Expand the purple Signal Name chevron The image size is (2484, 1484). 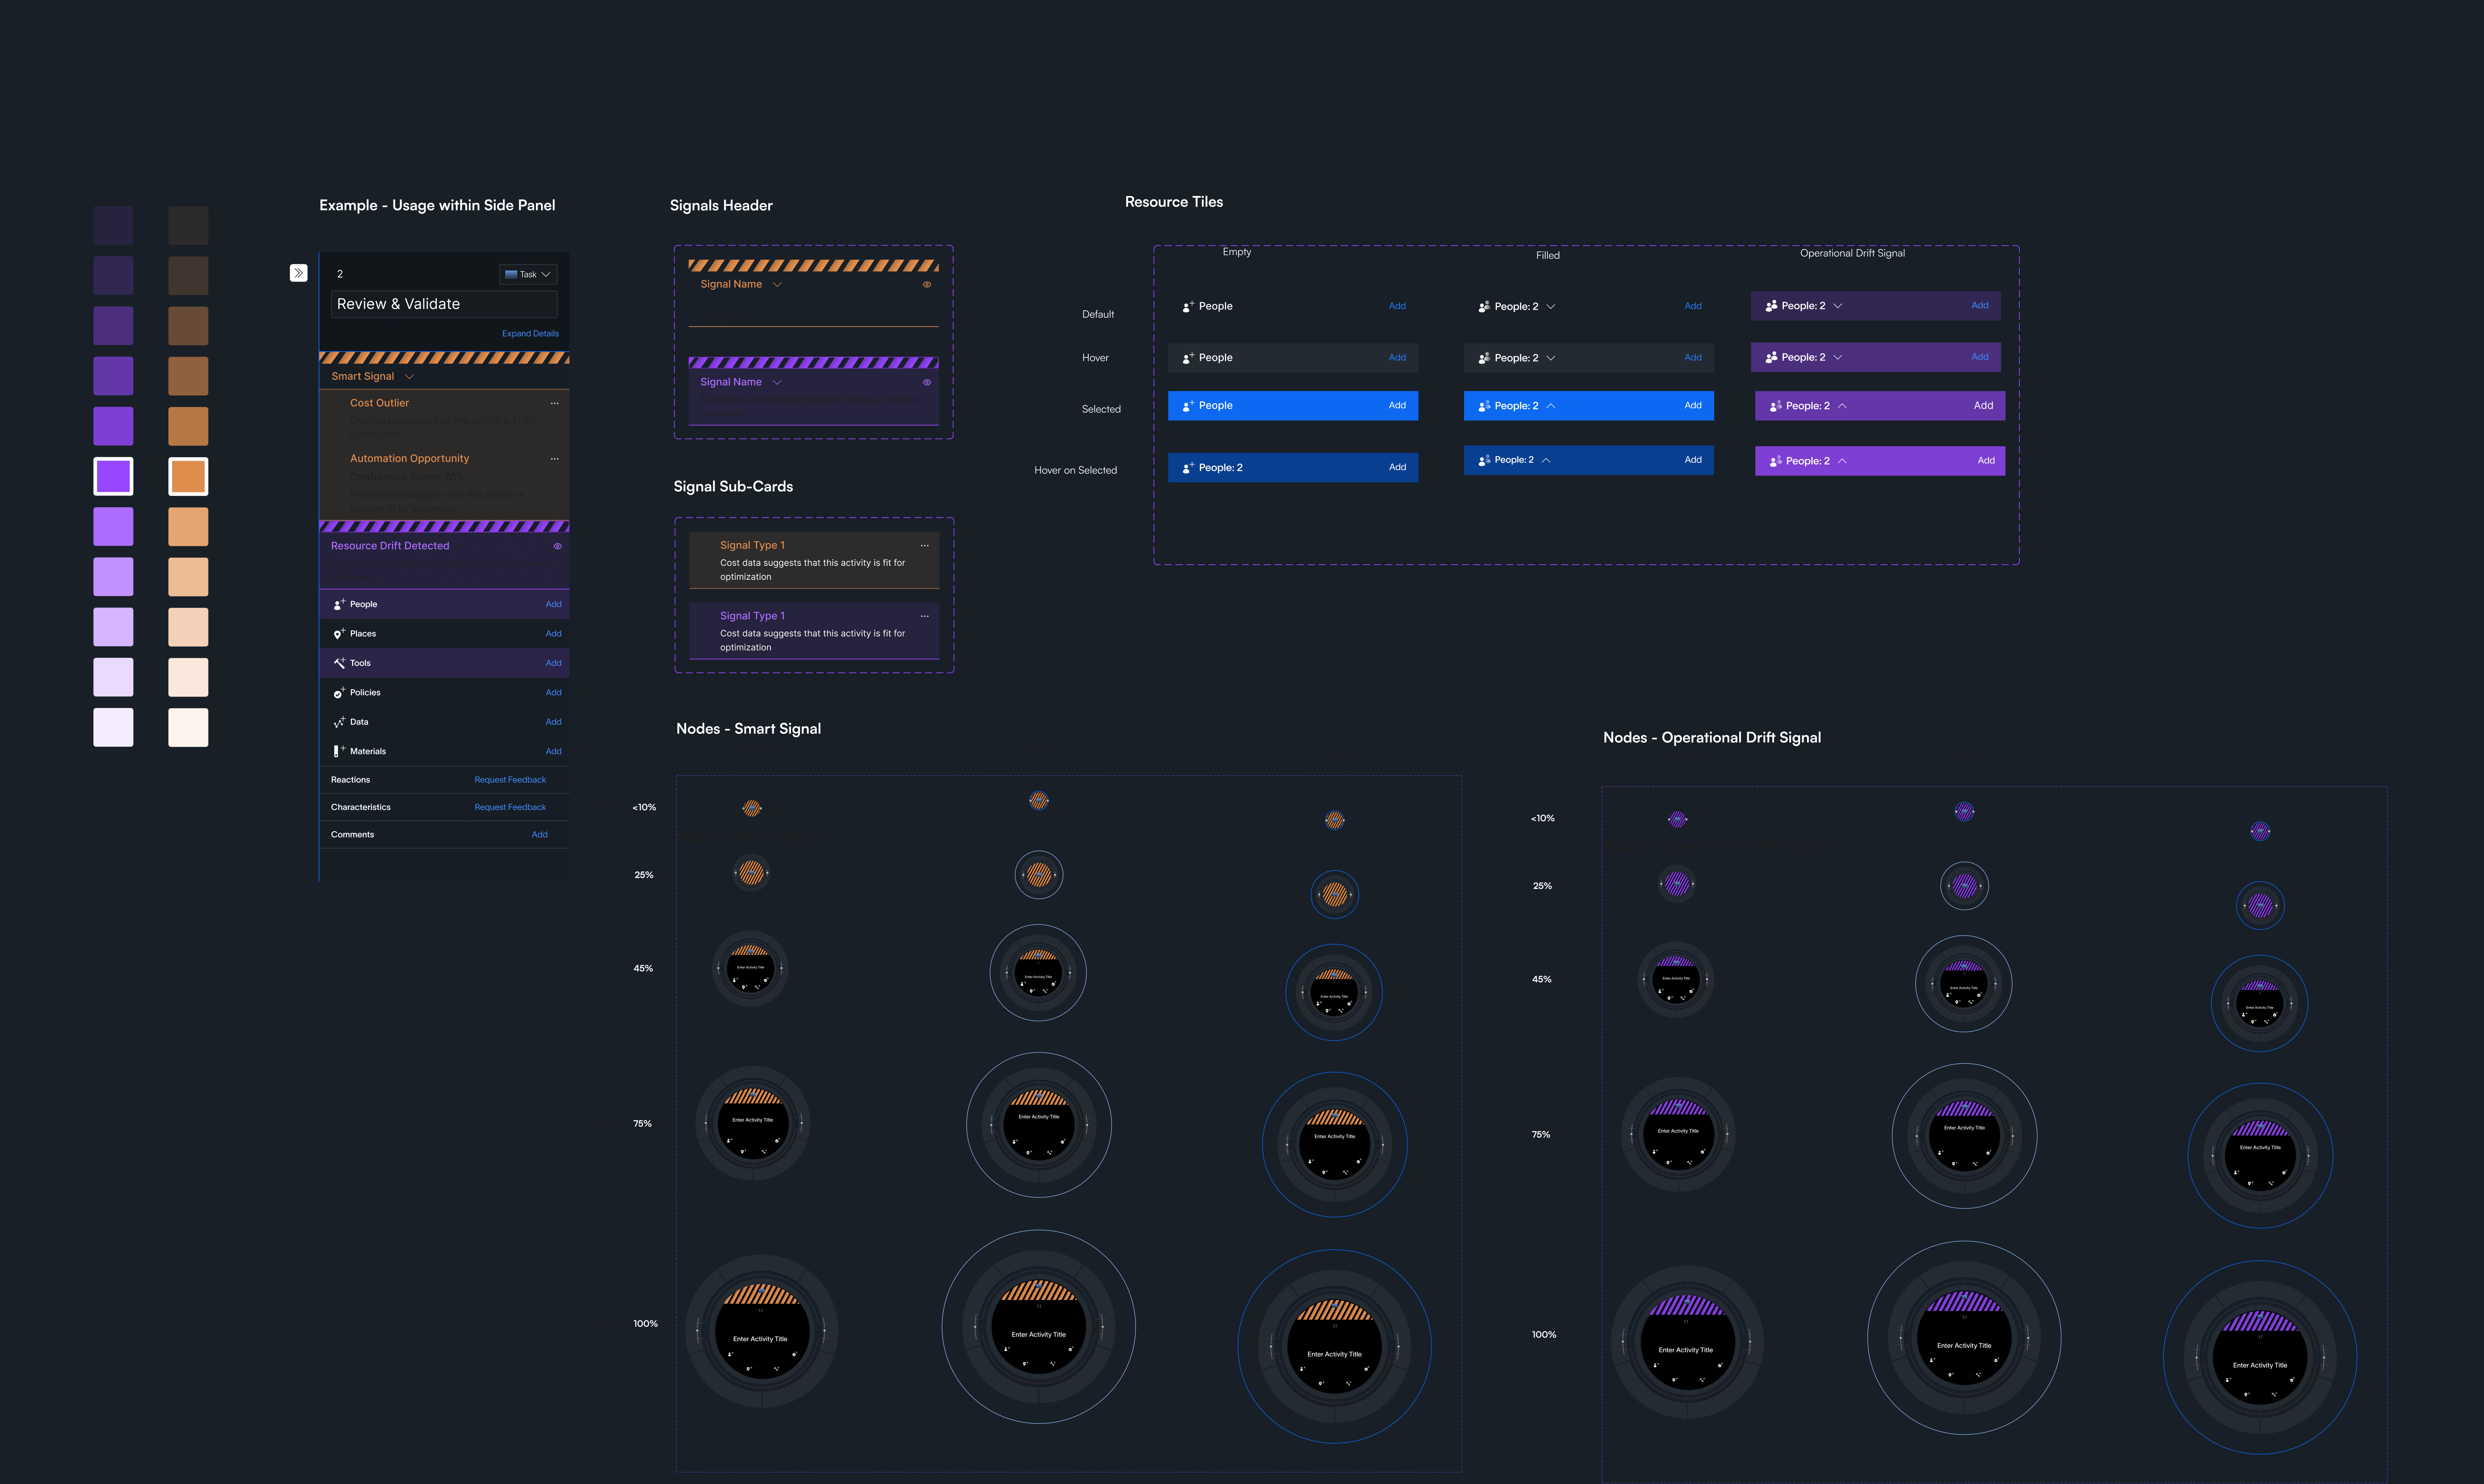777,382
